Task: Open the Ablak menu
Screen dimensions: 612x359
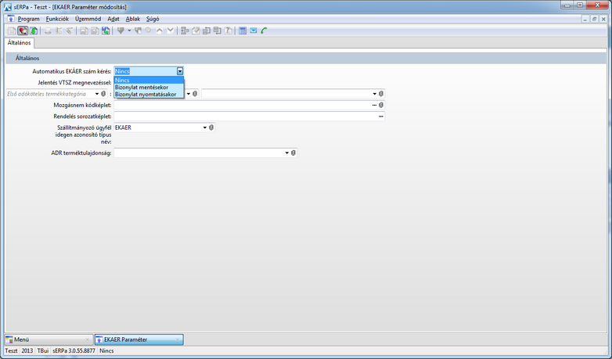Action: (x=132, y=19)
